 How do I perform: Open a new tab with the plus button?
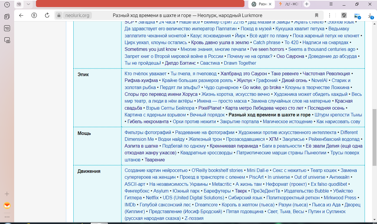pos(307,4)
